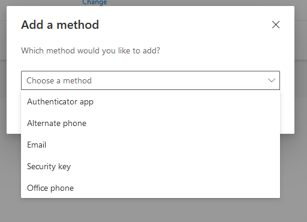307x222 pixels.
Task: Add an authenticator app sign-in method
Action: pos(151,101)
